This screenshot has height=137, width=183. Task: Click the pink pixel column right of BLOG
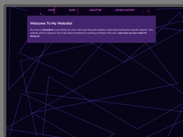pos(78,12)
